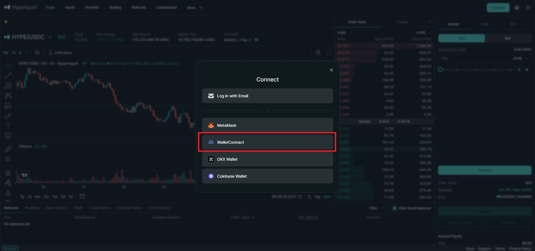Image resolution: width=535 pixels, height=251 pixels.
Task: Close the Connect dialog
Action: click(x=331, y=70)
